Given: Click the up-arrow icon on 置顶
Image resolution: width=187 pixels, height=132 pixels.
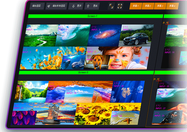Looking at the screenshot, I should (73, 6).
